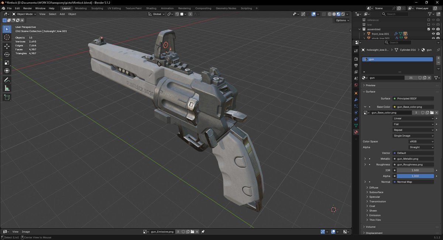This screenshot has height=240, width=443.
Task: Open the Material properties tab
Action: 356,132
